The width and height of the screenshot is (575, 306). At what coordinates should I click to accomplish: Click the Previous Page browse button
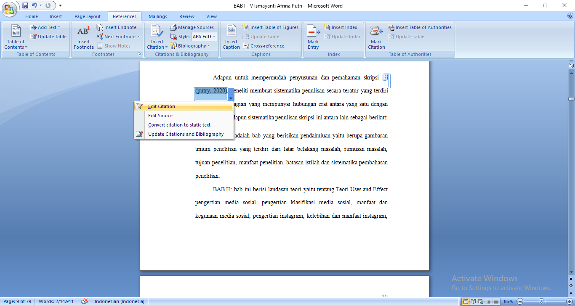pos(571,279)
